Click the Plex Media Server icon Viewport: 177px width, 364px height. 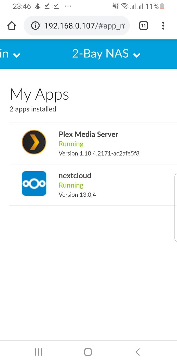[34, 142]
